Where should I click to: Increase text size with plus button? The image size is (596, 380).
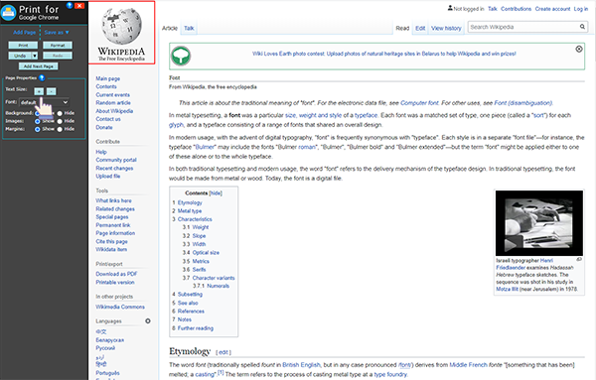pos(39,91)
